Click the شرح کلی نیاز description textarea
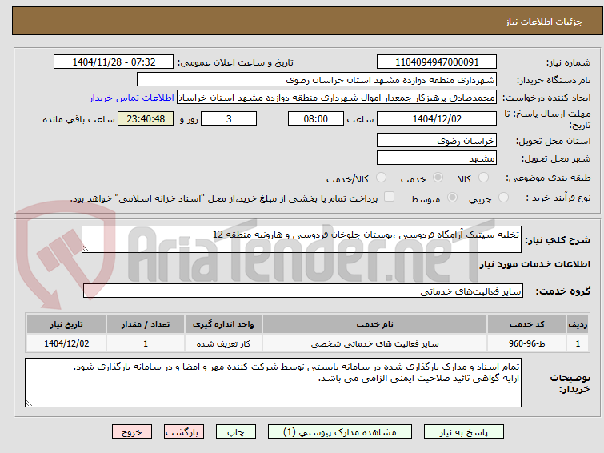The height and width of the screenshot is (453, 604). coord(302,239)
